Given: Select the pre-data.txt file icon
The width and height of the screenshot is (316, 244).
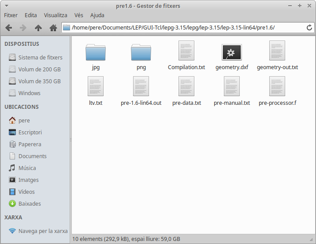Looking at the screenshot, I should coord(186,86).
